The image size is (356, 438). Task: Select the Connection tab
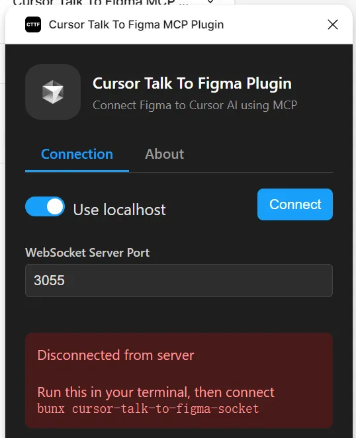coord(77,154)
